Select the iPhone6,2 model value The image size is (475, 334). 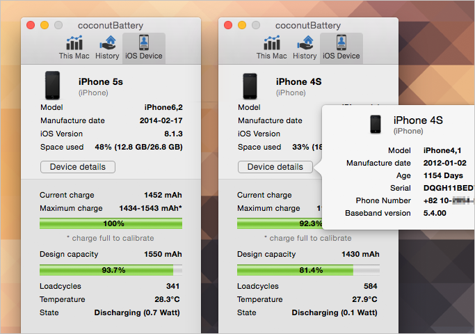click(163, 107)
